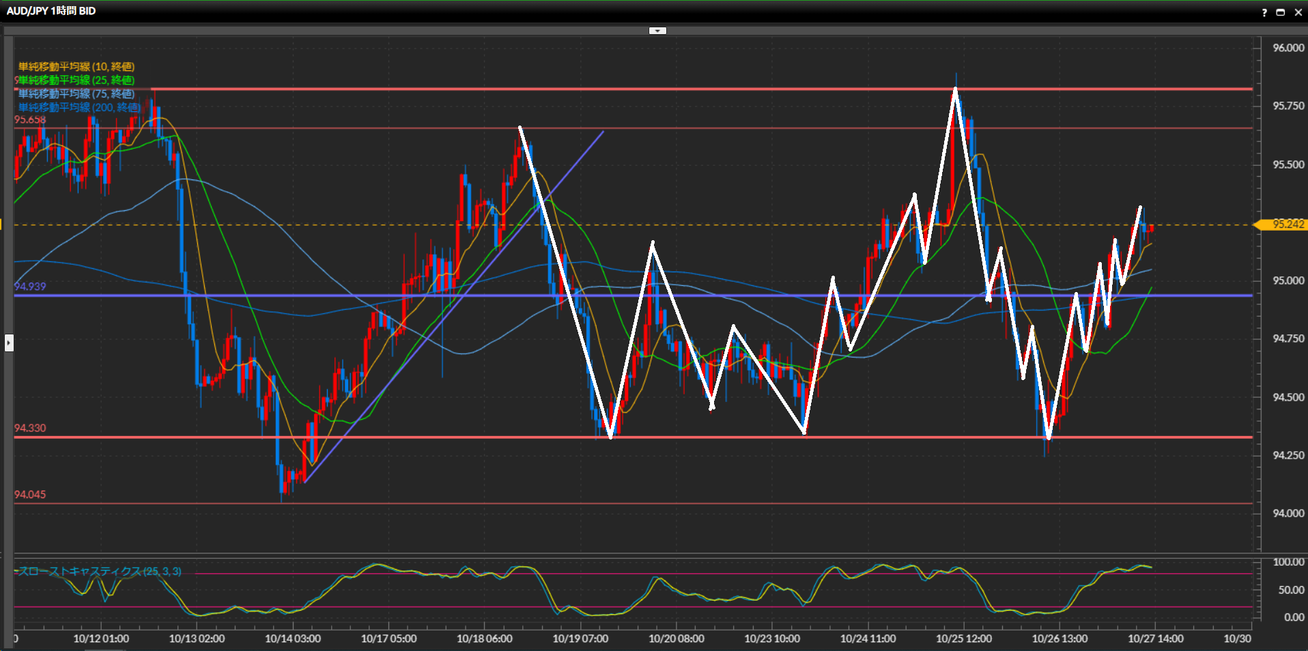Click the 単純移動平均線 (200, 終値) indicator label

click(x=79, y=107)
